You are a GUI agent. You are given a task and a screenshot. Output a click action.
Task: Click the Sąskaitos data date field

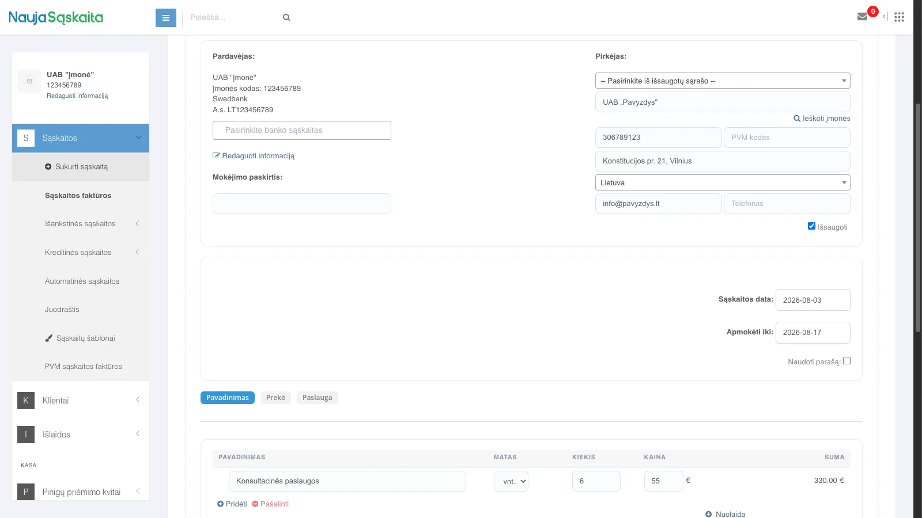[x=813, y=300]
